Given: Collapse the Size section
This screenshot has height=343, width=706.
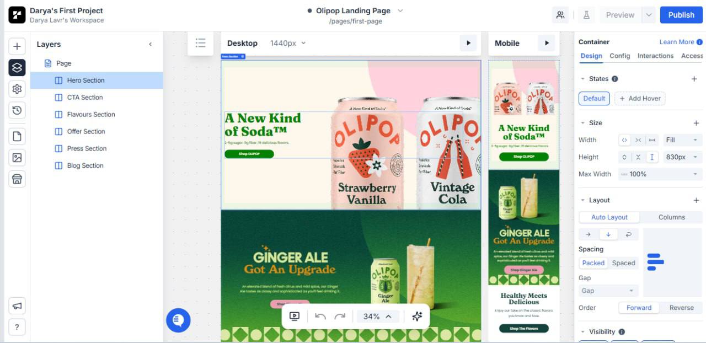Looking at the screenshot, I should point(582,123).
